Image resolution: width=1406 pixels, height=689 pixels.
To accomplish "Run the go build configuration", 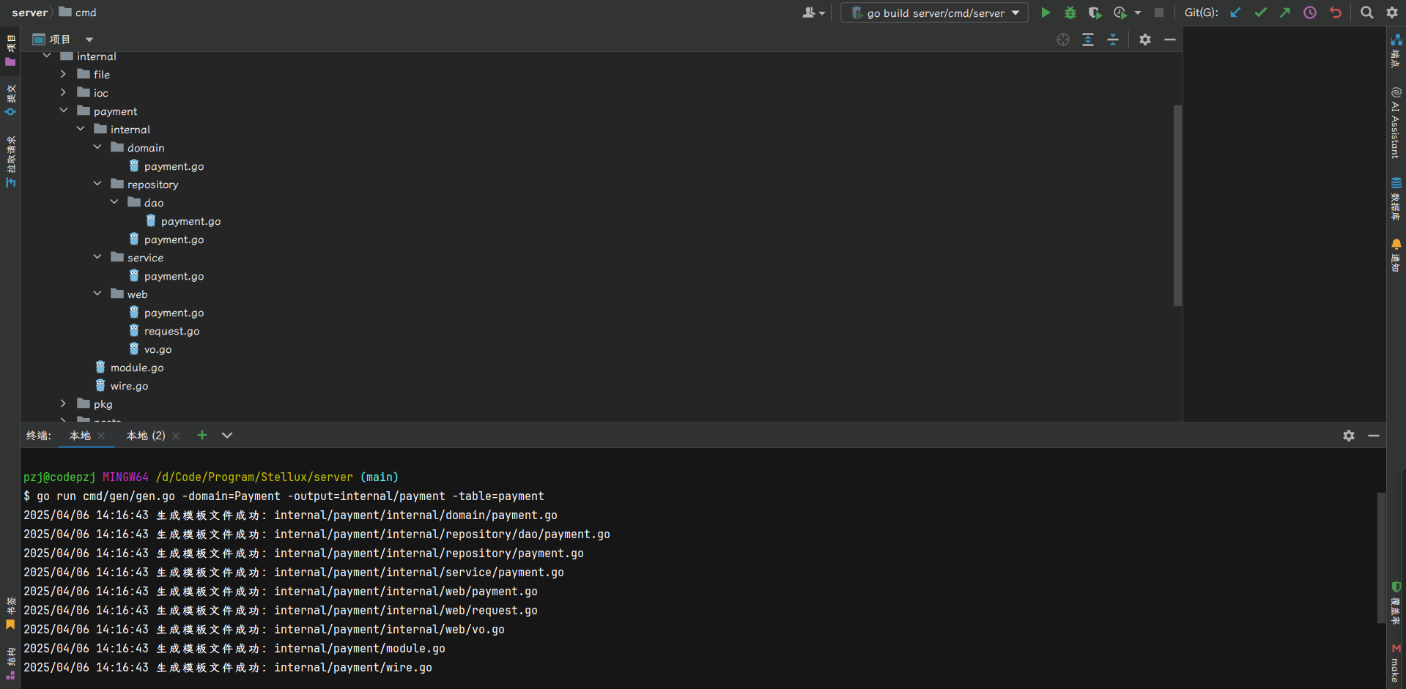I will click(x=1046, y=12).
